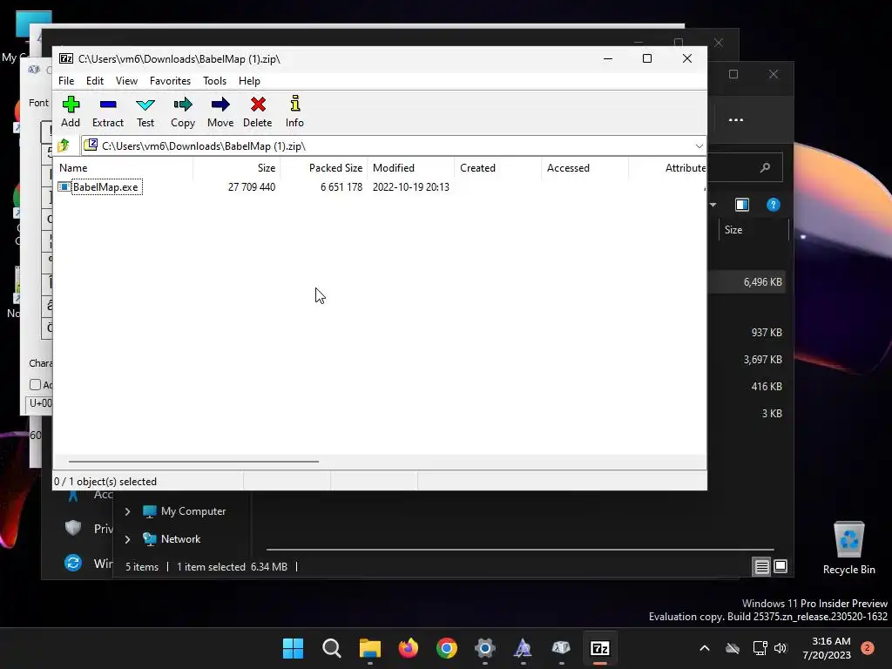Viewport: 892px width, 669px height.
Task: Click the Add toolbar button in 7-Zip
Action: tap(71, 111)
